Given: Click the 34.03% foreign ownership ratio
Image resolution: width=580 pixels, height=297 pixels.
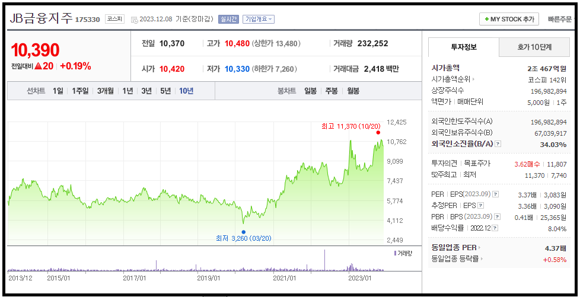Looking at the screenshot, I should coord(553,144).
